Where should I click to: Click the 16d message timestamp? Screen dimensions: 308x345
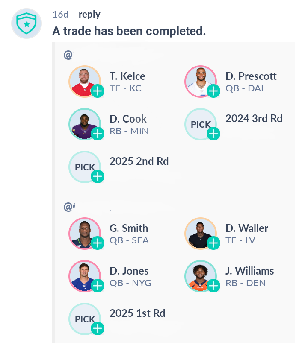coord(60,15)
